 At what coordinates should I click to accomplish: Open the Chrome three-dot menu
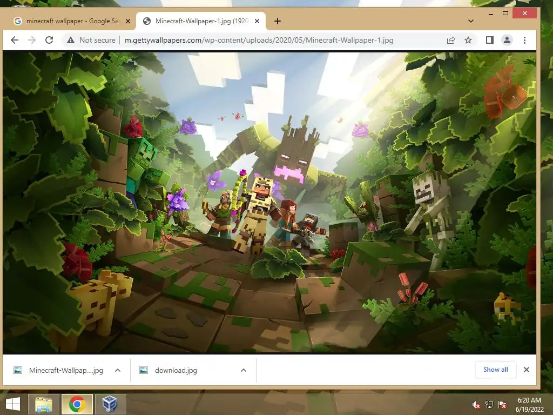click(524, 40)
